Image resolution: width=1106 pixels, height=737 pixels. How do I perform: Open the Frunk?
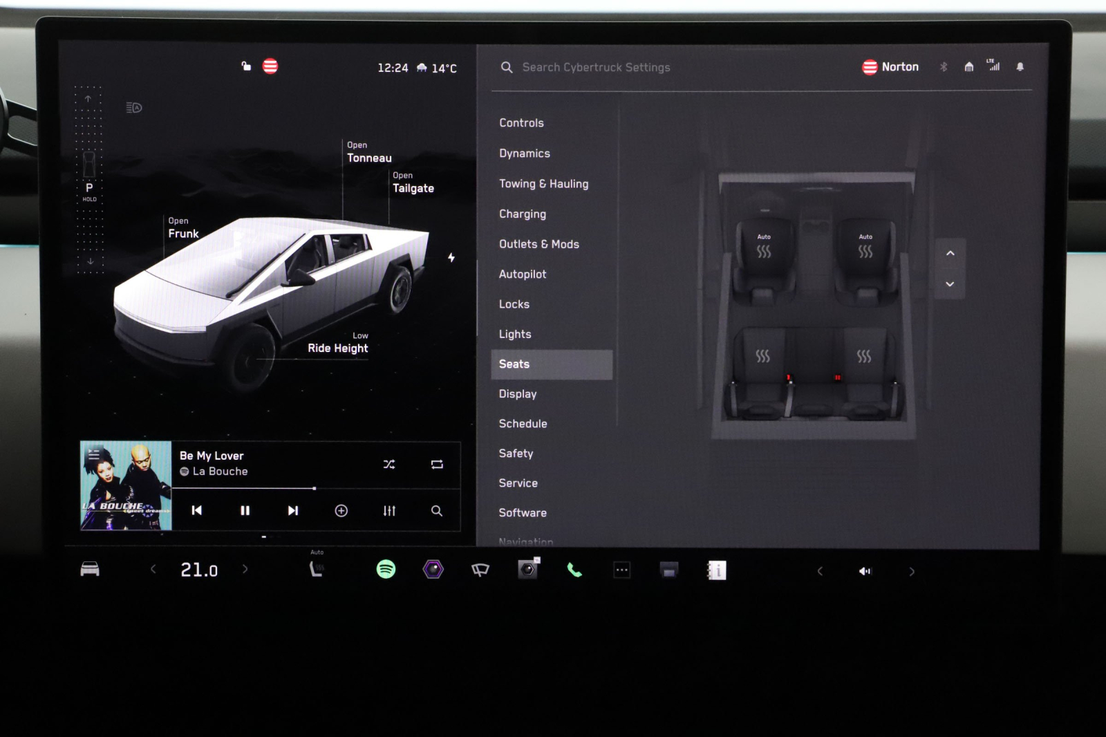182,227
